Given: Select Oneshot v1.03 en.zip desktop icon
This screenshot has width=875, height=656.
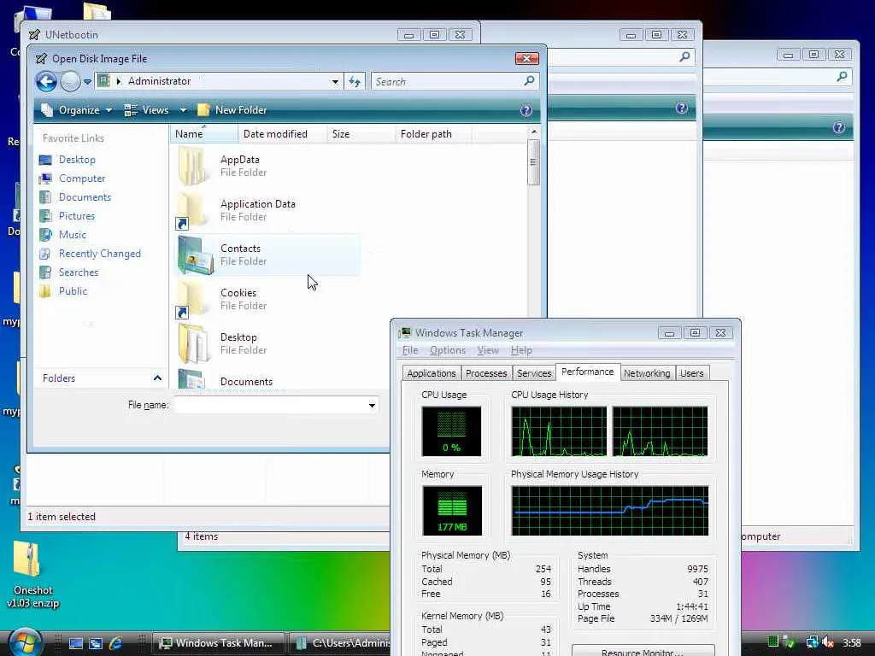Looking at the screenshot, I should tap(32, 575).
